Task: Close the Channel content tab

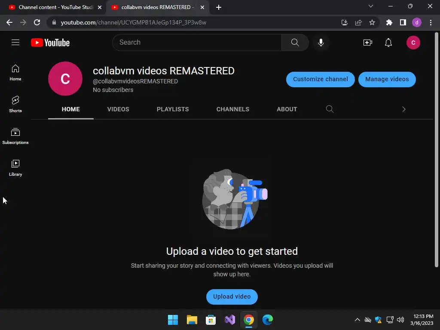Action: tap(100, 7)
